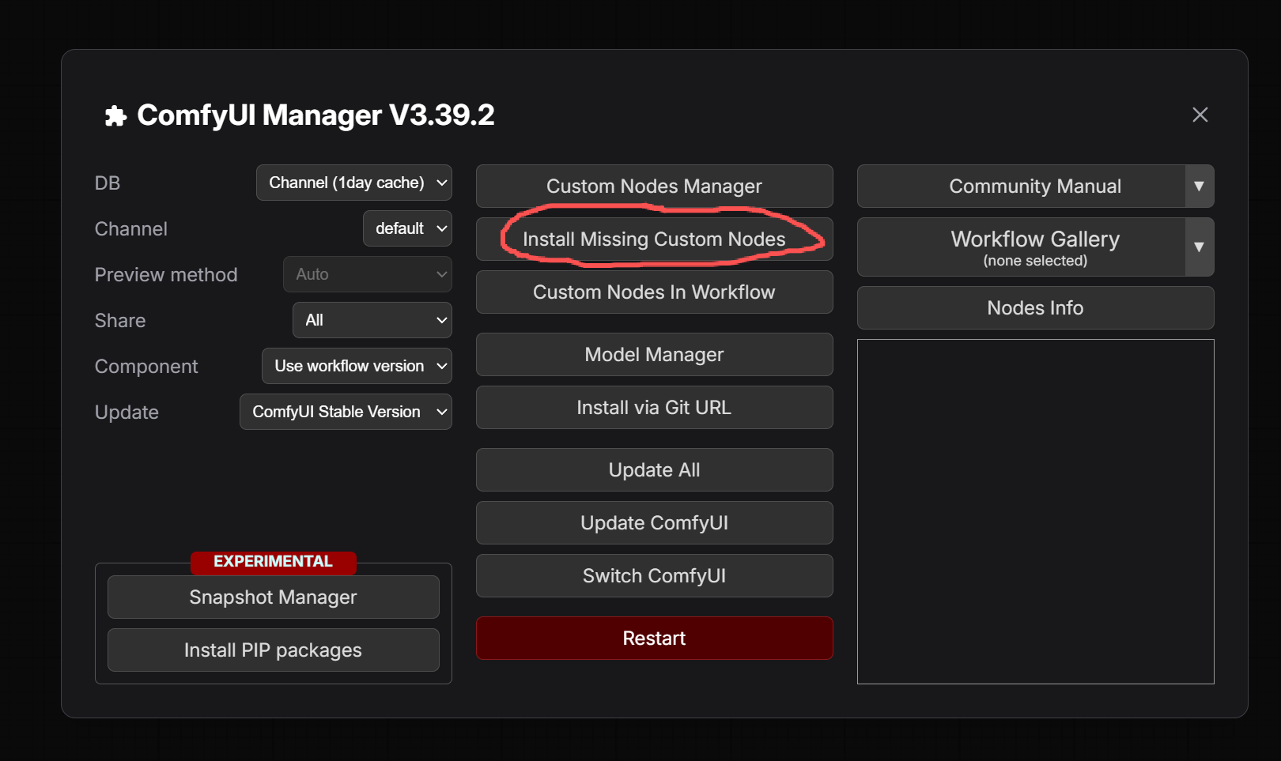Click the Update ComfyUI button
Image resolution: width=1281 pixels, height=761 pixels.
(654, 522)
